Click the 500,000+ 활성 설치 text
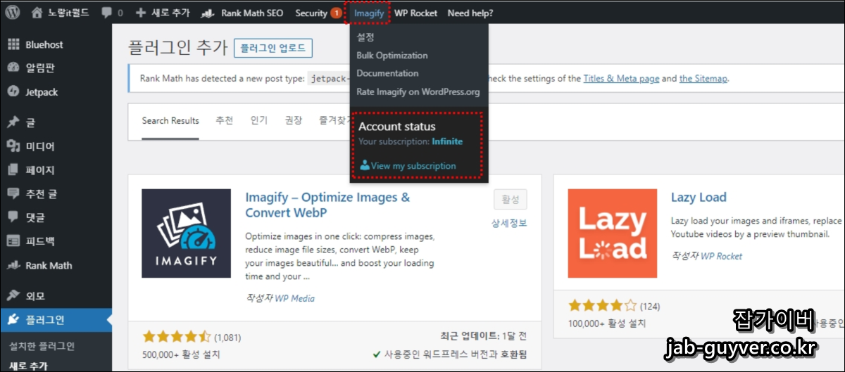This screenshot has height=372, width=845. [x=182, y=354]
